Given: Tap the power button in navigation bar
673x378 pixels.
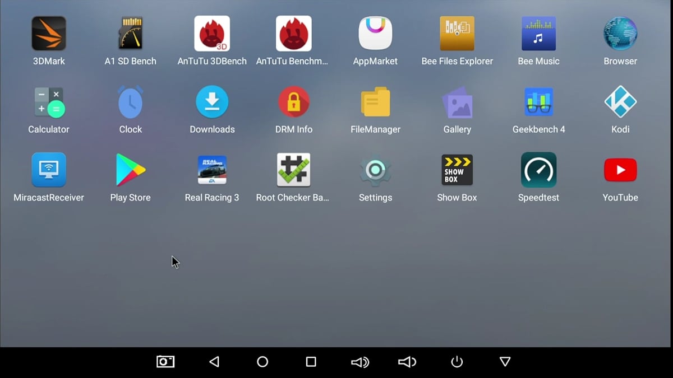Looking at the screenshot, I should (x=457, y=362).
